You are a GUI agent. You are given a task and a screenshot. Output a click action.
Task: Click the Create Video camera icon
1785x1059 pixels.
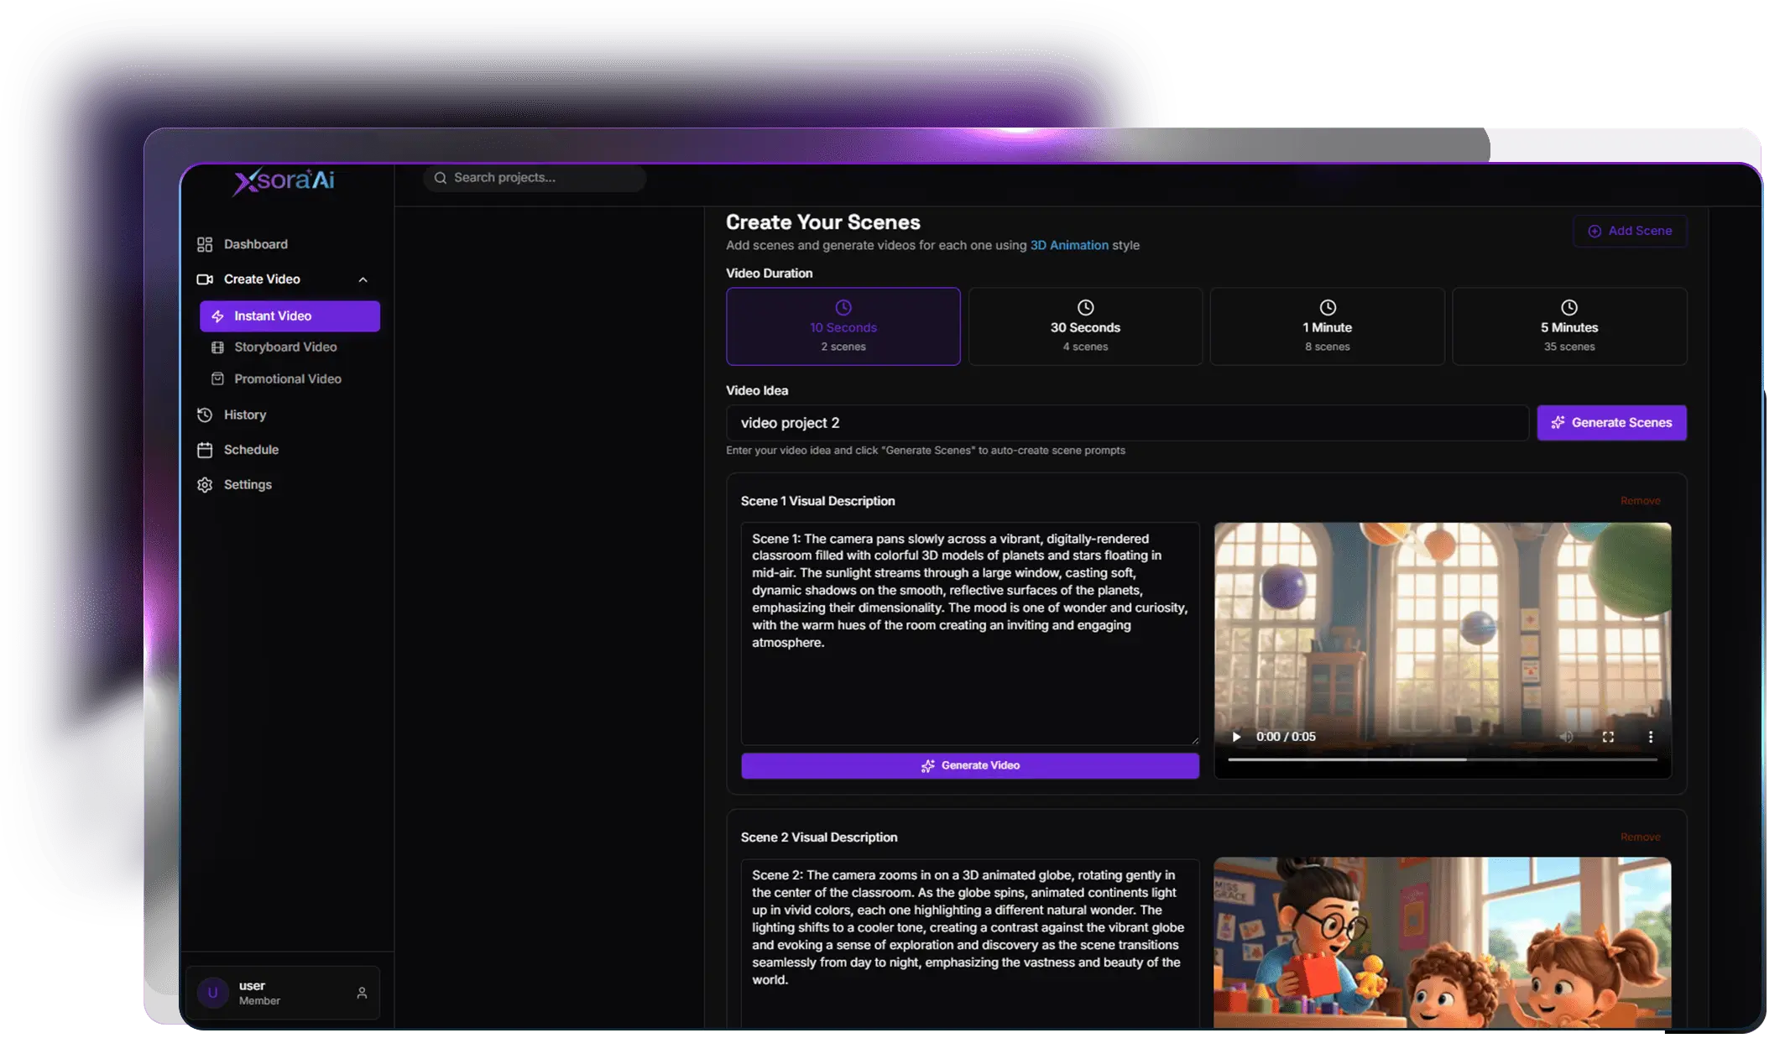coord(205,279)
